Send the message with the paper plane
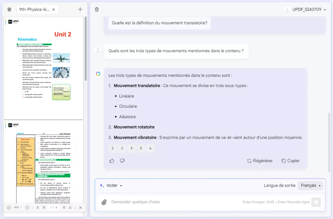Viewport: 333px width, 219px height. click(x=316, y=202)
